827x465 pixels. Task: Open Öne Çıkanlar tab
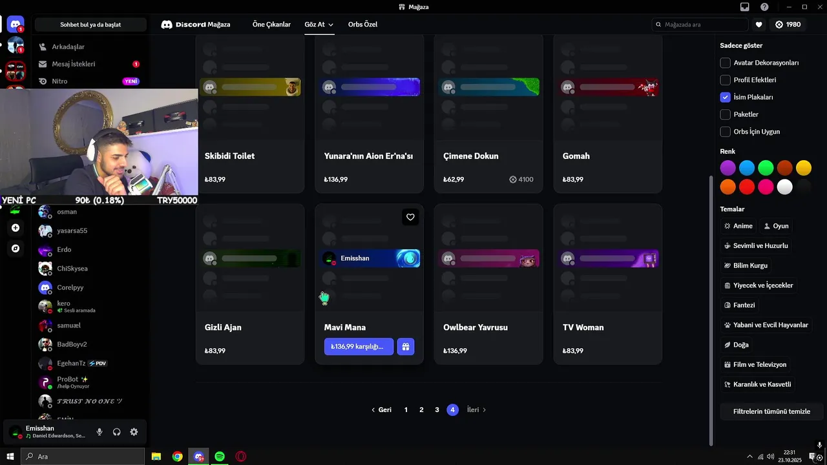click(x=271, y=25)
